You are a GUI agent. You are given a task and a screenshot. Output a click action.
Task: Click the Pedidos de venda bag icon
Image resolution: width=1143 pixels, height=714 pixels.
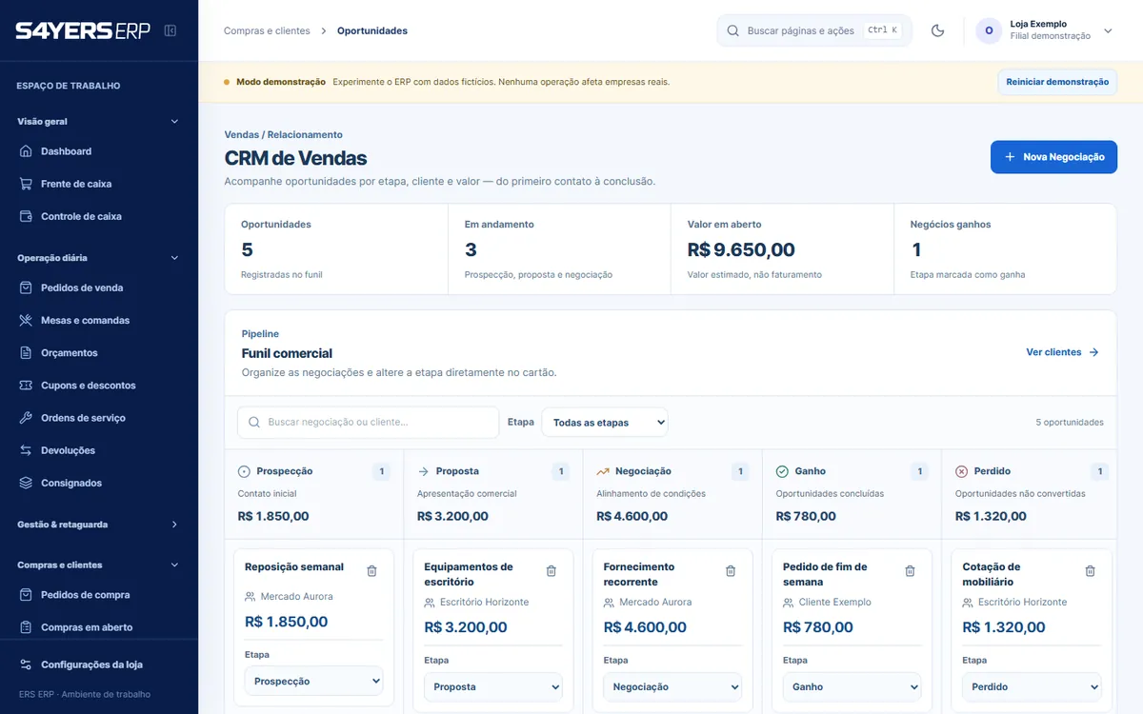coord(26,288)
